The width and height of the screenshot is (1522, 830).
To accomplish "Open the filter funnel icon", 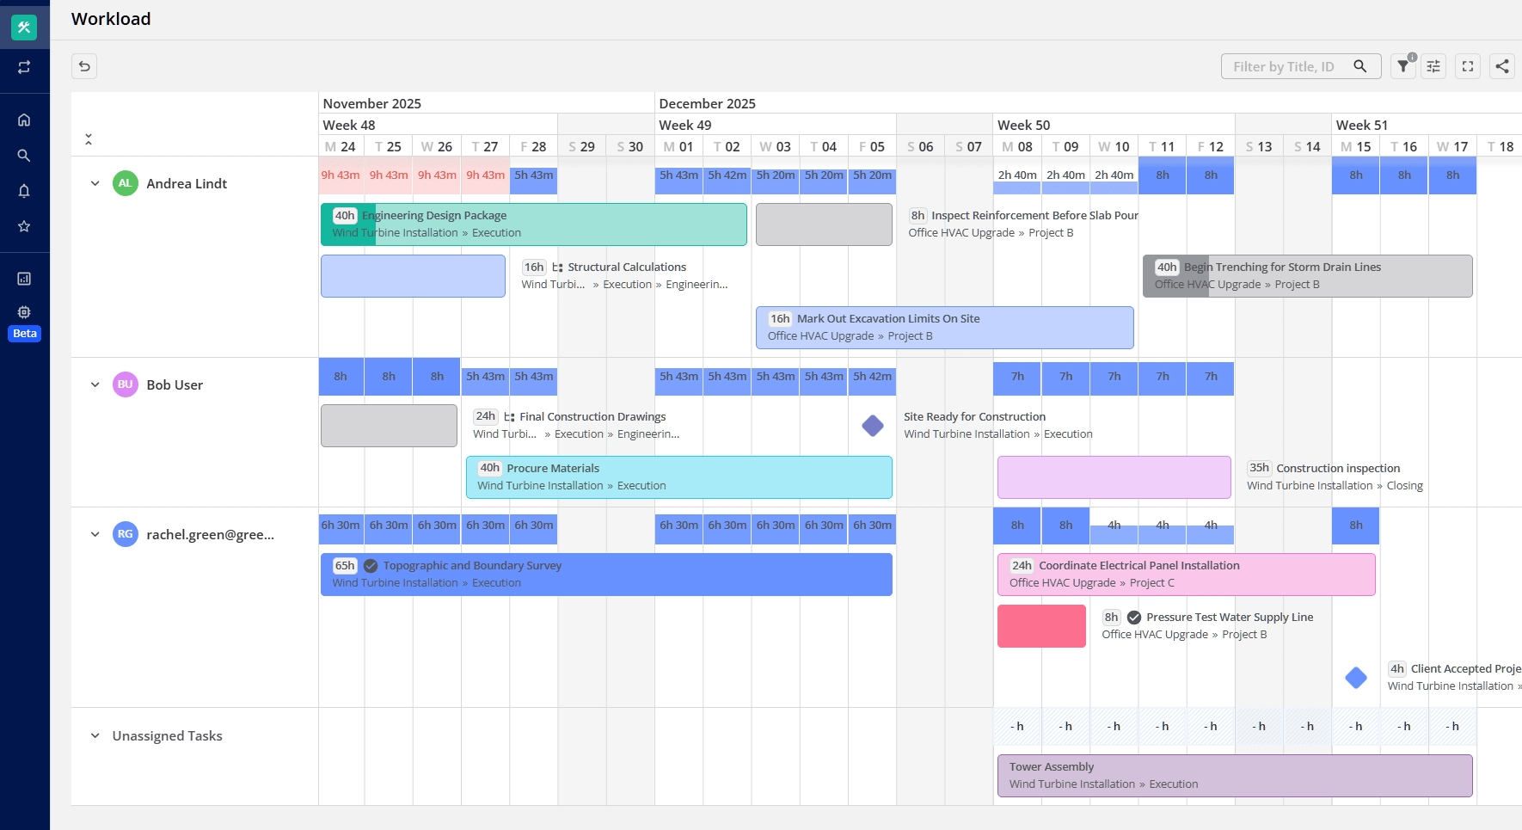I will (x=1402, y=66).
